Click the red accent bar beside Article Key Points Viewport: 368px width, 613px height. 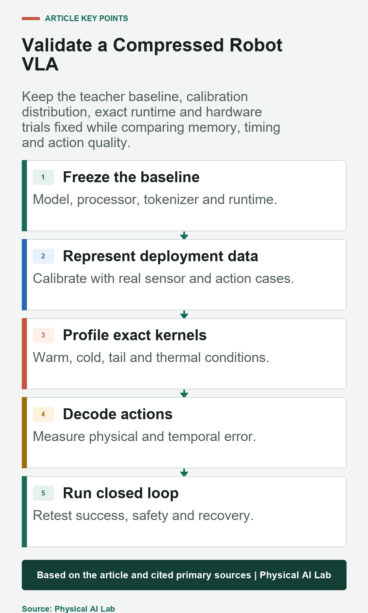coord(31,18)
